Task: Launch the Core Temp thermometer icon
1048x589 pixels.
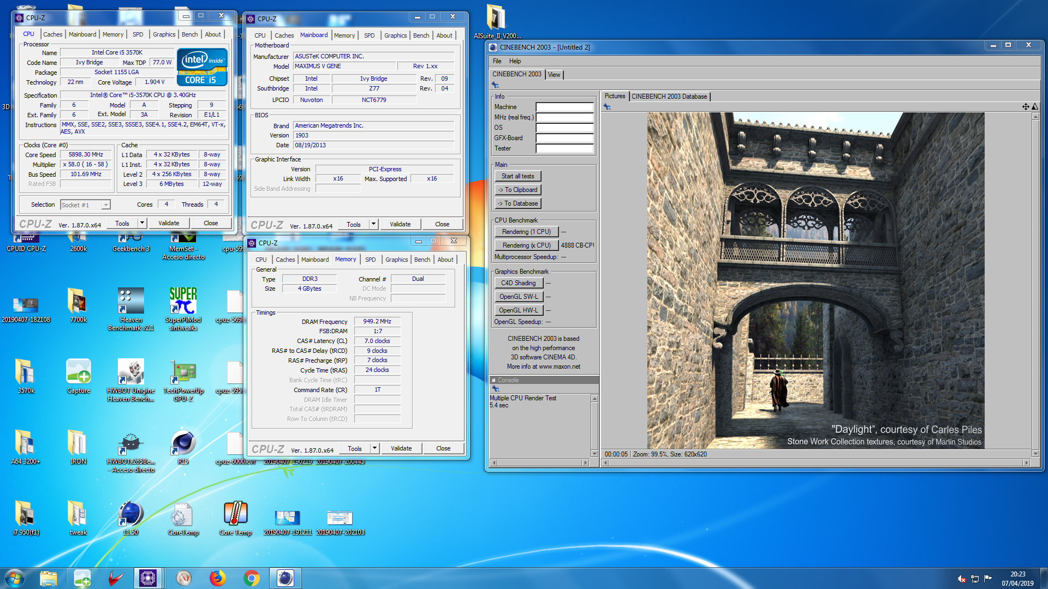Action: coord(236,518)
